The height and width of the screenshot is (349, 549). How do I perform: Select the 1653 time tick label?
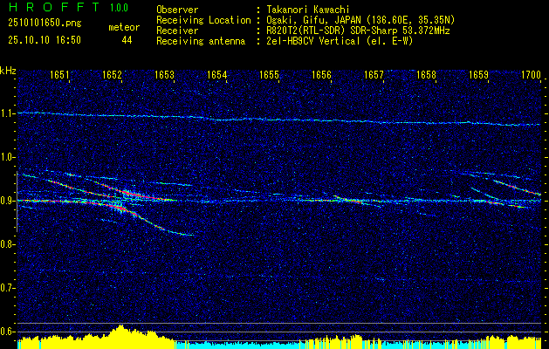(164, 76)
